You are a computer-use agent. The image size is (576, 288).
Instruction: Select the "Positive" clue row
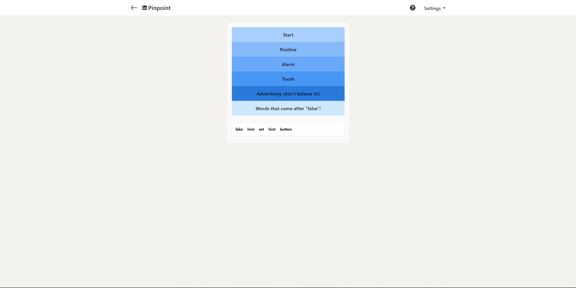tap(288, 50)
